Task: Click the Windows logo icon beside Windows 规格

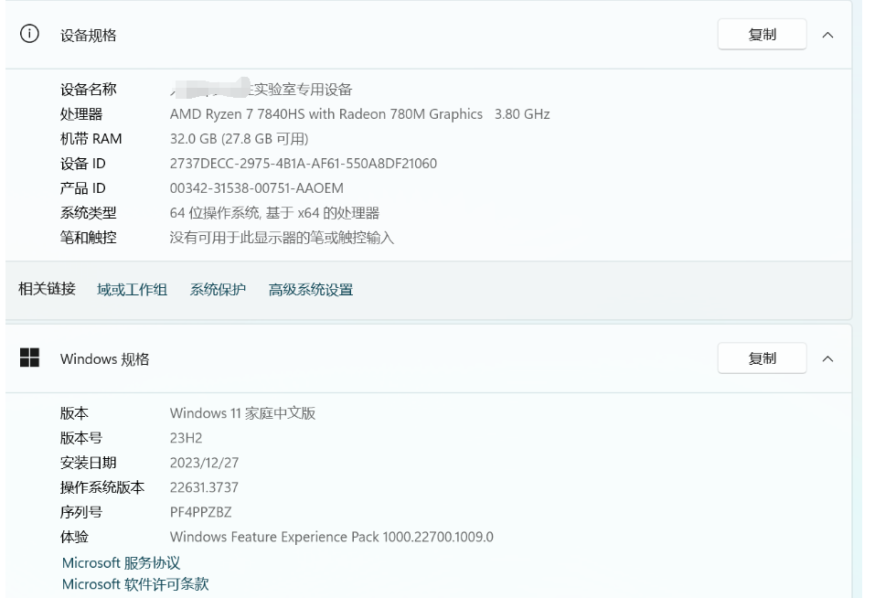Action: pos(29,358)
